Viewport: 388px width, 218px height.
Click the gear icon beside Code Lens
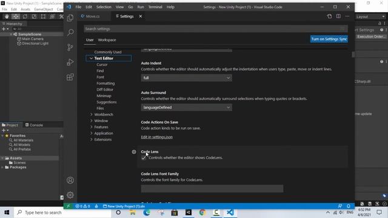tap(134, 152)
